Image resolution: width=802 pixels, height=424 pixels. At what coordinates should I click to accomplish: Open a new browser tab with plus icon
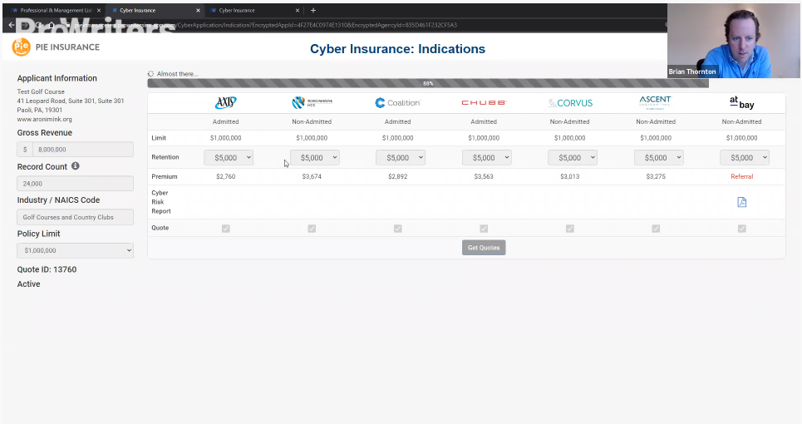pyautogui.click(x=313, y=10)
